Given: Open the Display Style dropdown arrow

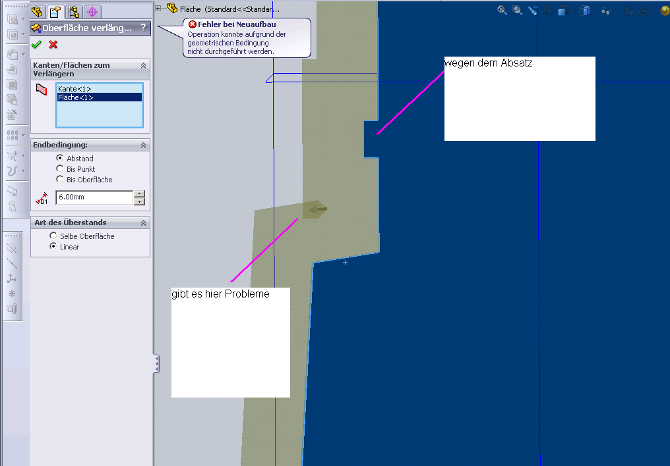Looking at the screenshot, I should point(595,11).
